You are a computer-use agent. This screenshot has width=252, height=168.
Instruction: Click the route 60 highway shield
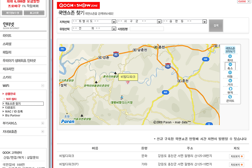116,54
